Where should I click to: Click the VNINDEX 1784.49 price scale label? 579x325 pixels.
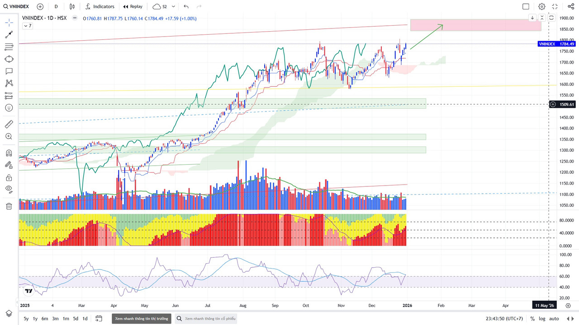(556, 44)
